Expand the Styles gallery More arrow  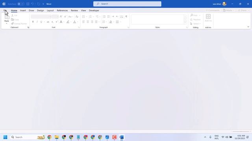click(x=185, y=23)
